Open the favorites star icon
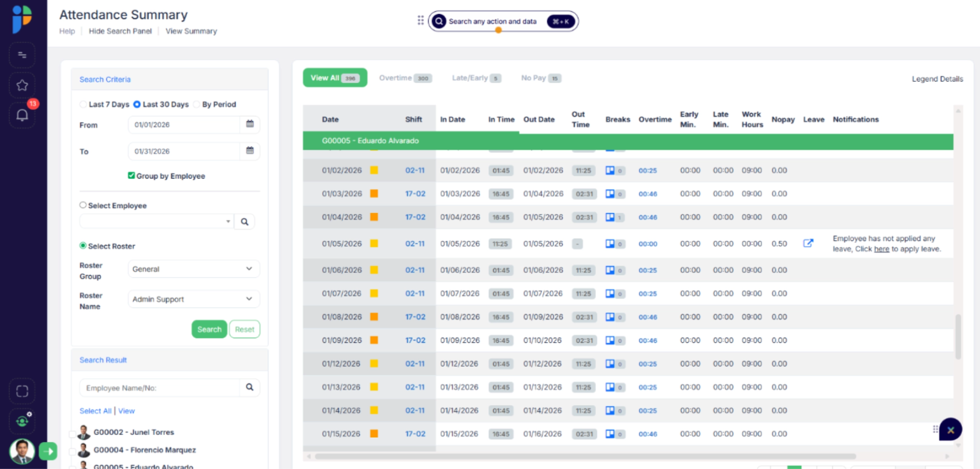This screenshot has height=469, width=980. click(x=22, y=85)
